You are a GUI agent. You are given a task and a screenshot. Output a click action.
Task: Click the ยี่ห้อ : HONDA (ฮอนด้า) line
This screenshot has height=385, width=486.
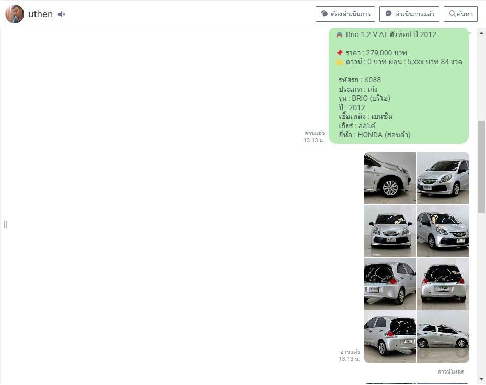click(374, 135)
